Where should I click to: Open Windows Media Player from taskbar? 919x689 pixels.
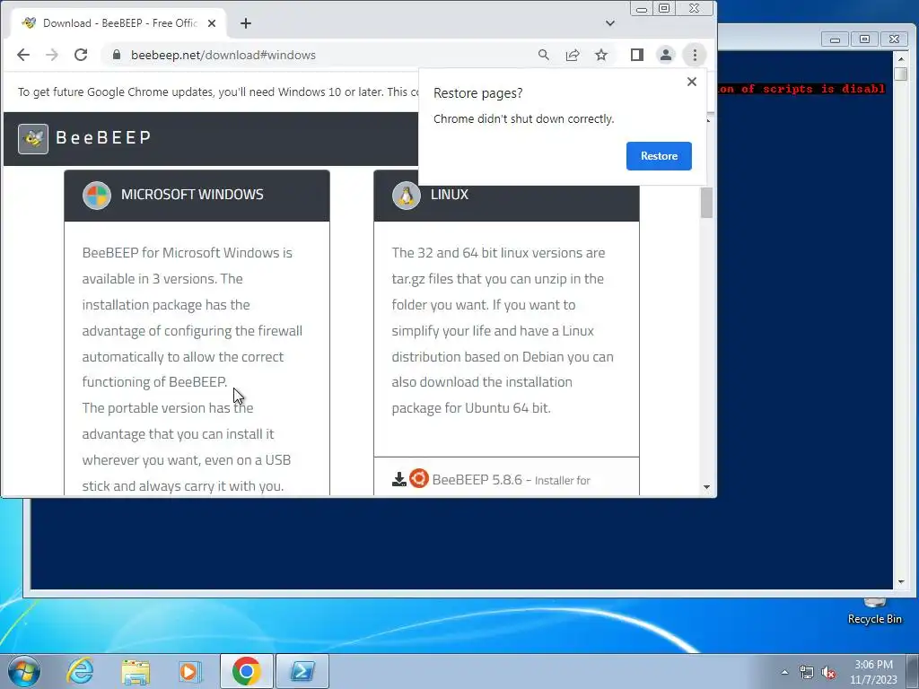pyautogui.click(x=189, y=671)
